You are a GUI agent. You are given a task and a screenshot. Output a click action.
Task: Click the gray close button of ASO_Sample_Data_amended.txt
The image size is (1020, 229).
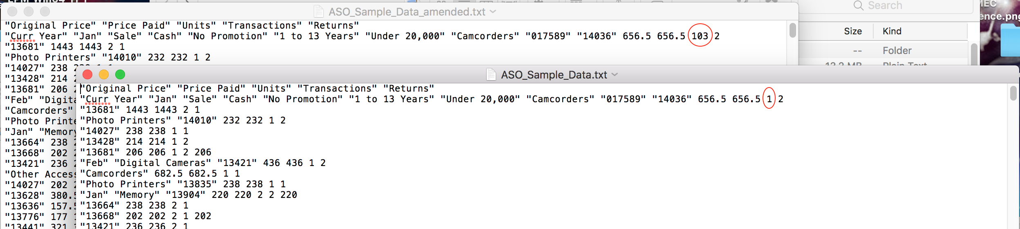click(x=12, y=11)
